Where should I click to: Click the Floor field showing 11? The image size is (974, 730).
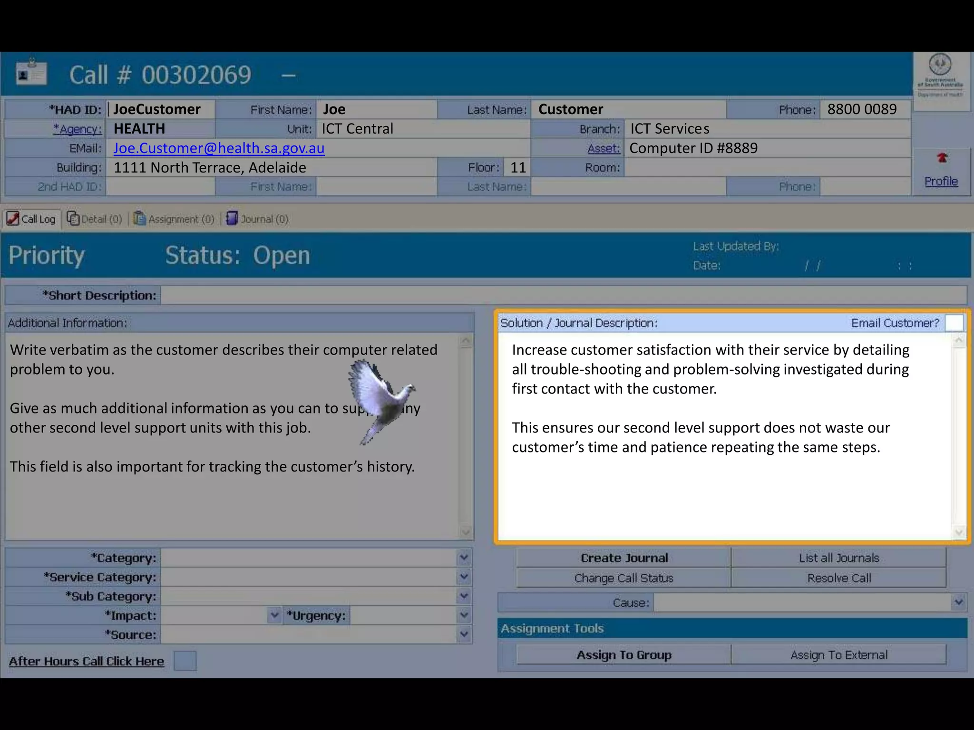coord(517,167)
